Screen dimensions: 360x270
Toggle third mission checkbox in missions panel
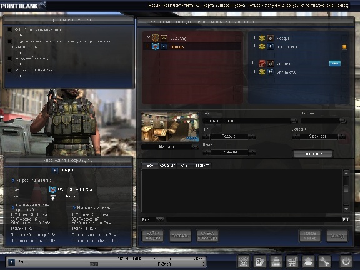pyautogui.click(x=9, y=58)
